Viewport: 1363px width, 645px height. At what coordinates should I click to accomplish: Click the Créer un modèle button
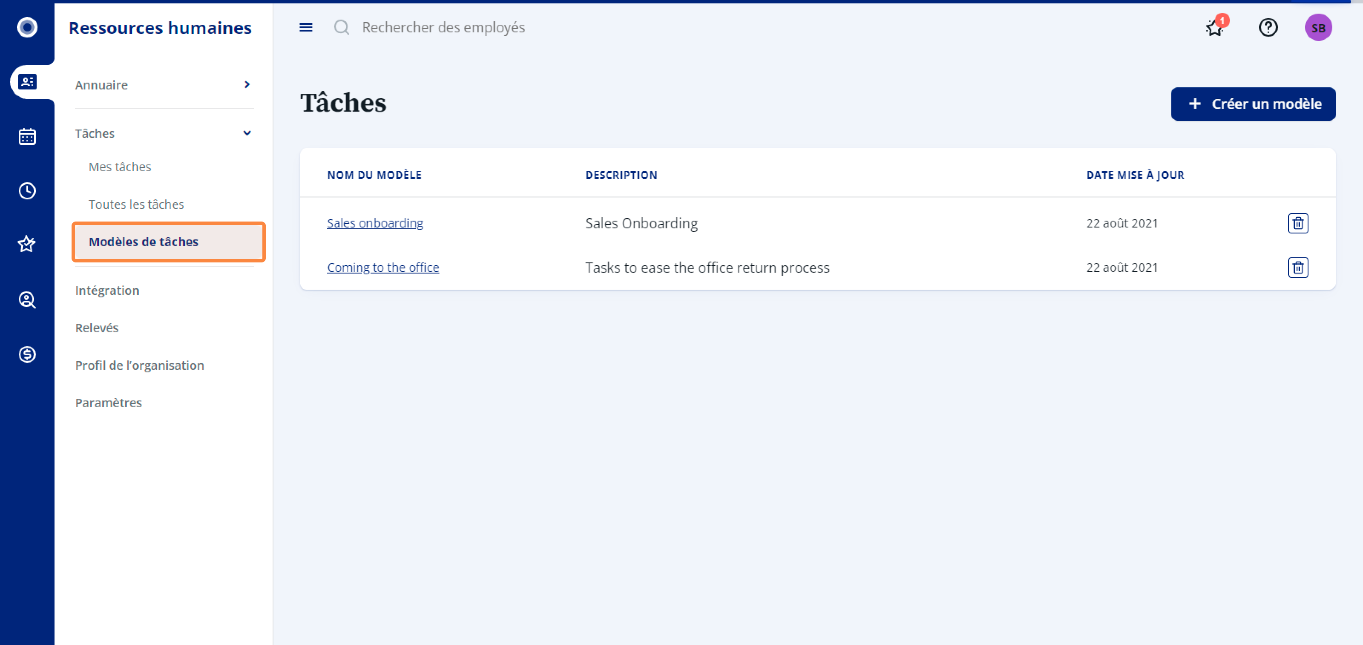point(1253,104)
